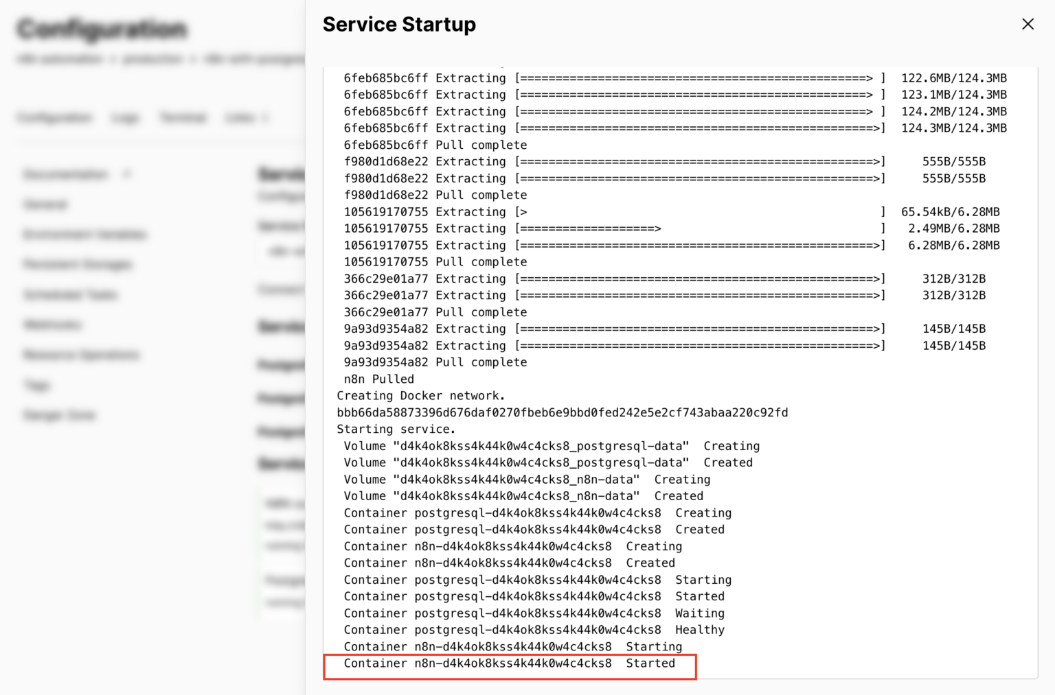Click the Creating Docker network log line
This screenshot has height=695, width=1055.
420,395
